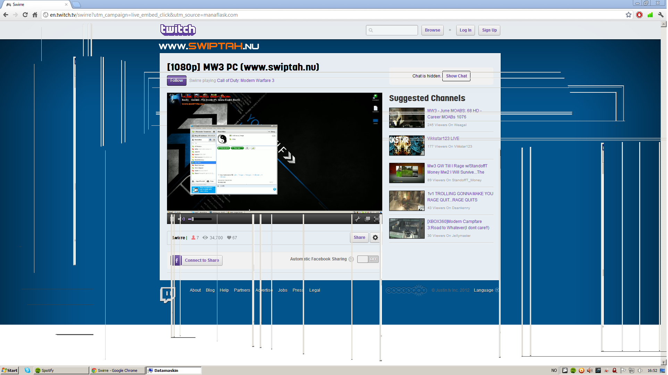Go back to previous page
The height and width of the screenshot is (375, 668).
[6, 15]
